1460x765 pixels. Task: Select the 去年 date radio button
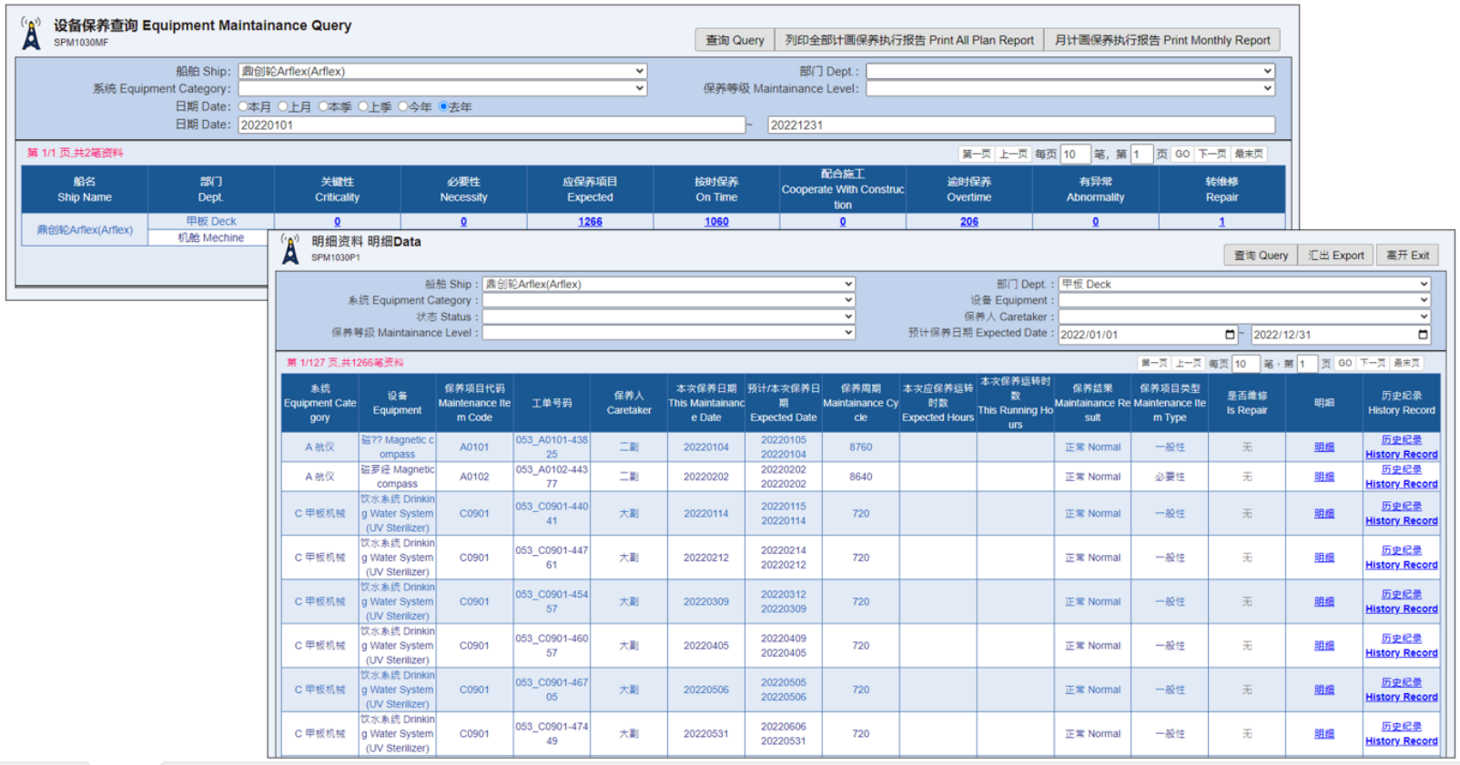point(443,106)
